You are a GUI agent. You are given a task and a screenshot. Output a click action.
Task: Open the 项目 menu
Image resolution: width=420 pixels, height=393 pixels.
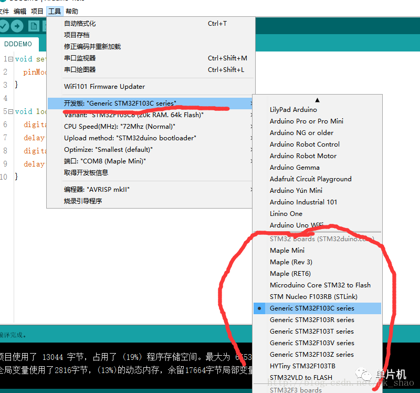tap(37, 11)
